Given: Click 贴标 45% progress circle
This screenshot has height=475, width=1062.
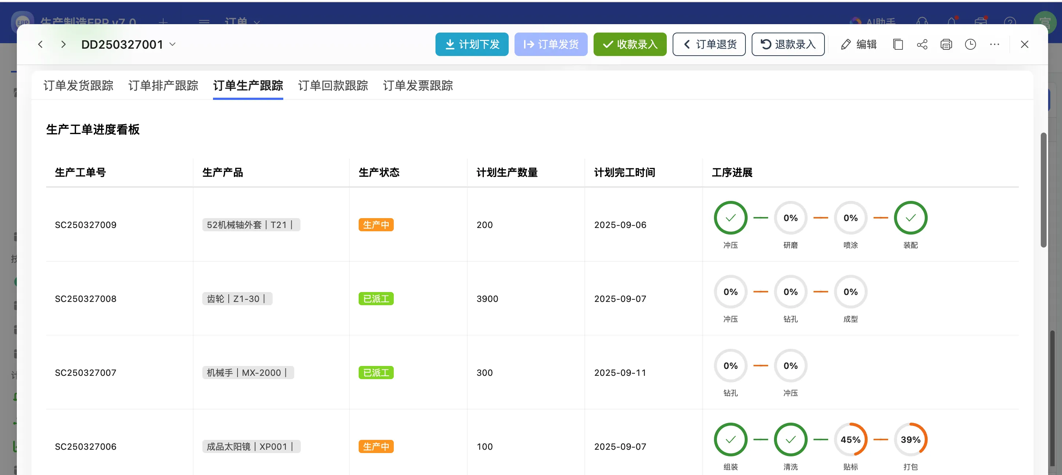Looking at the screenshot, I should (x=850, y=439).
